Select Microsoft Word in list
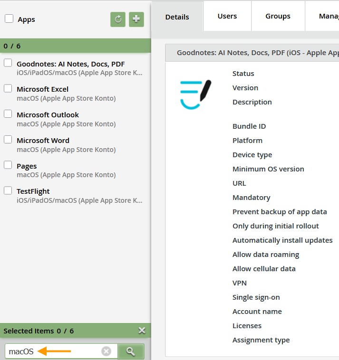 coord(43,140)
